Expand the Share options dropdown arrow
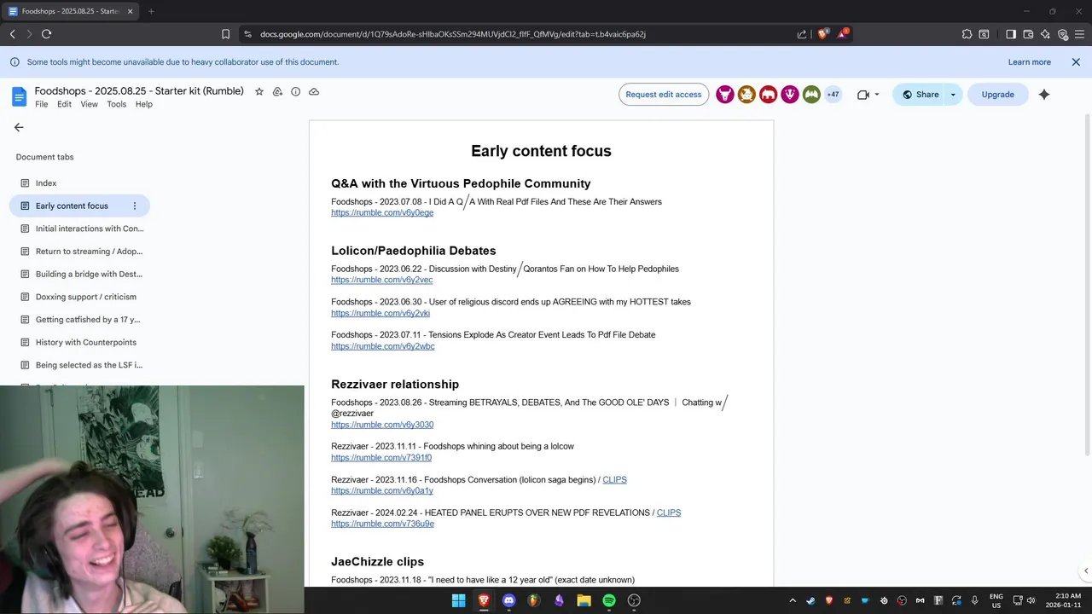The height and width of the screenshot is (614, 1092). pyautogui.click(x=953, y=95)
